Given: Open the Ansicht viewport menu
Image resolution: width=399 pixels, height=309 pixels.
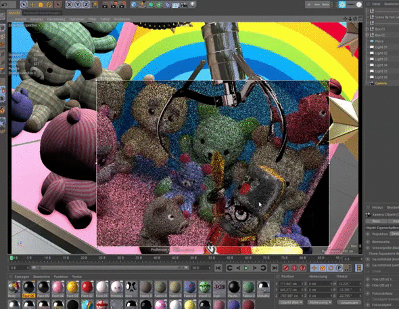Looking at the screenshot, I should (x=20, y=19).
